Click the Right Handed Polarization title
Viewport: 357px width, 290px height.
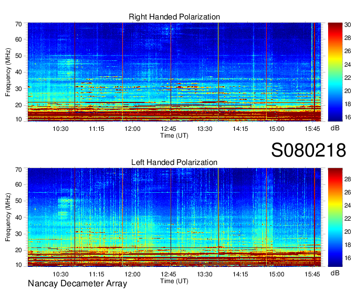(x=174, y=17)
